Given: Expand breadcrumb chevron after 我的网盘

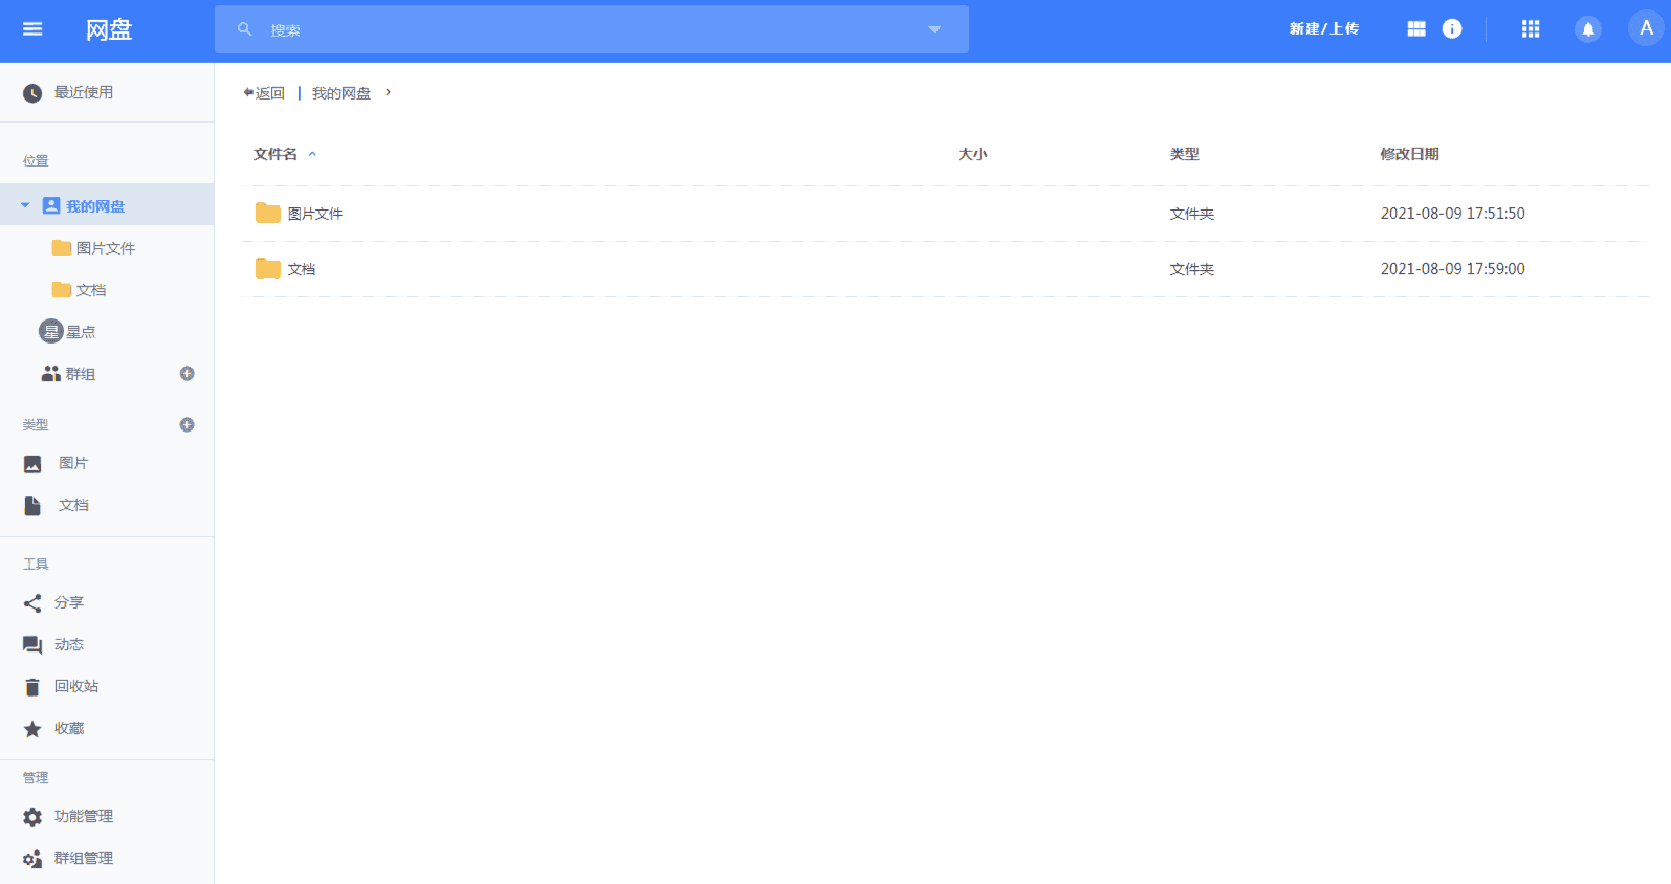Looking at the screenshot, I should pyautogui.click(x=388, y=93).
